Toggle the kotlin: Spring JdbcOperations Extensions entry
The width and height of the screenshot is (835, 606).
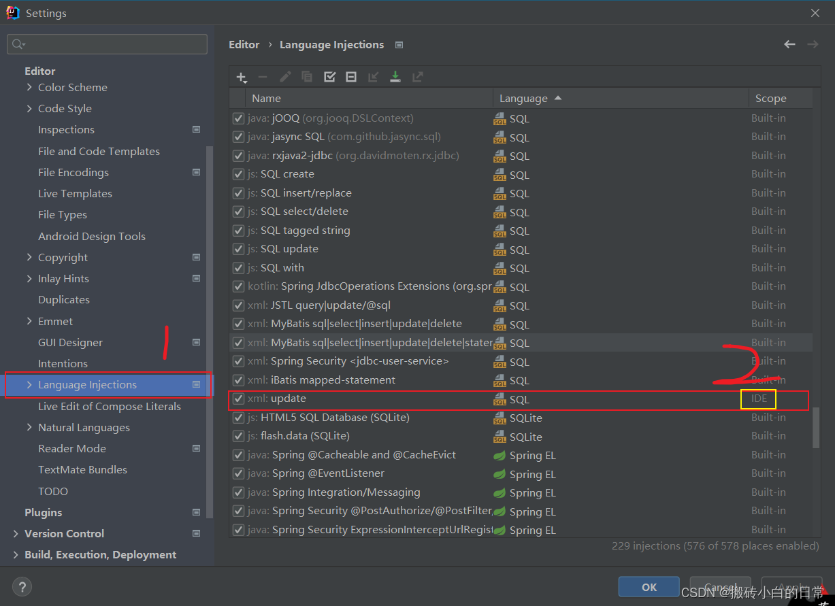click(239, 286)
